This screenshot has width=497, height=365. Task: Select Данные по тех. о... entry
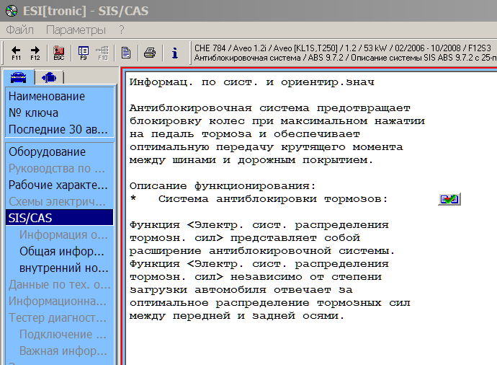coord(60,284)
